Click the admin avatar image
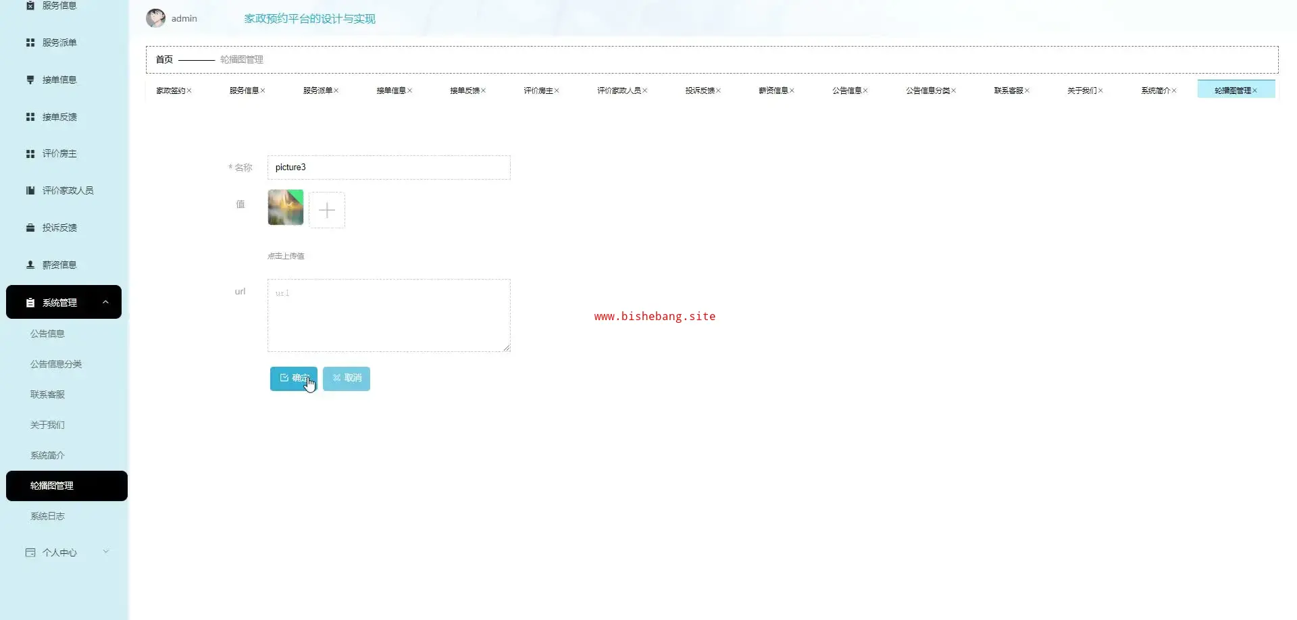The width and height of the screenshot is (1297, 620). 156,18
